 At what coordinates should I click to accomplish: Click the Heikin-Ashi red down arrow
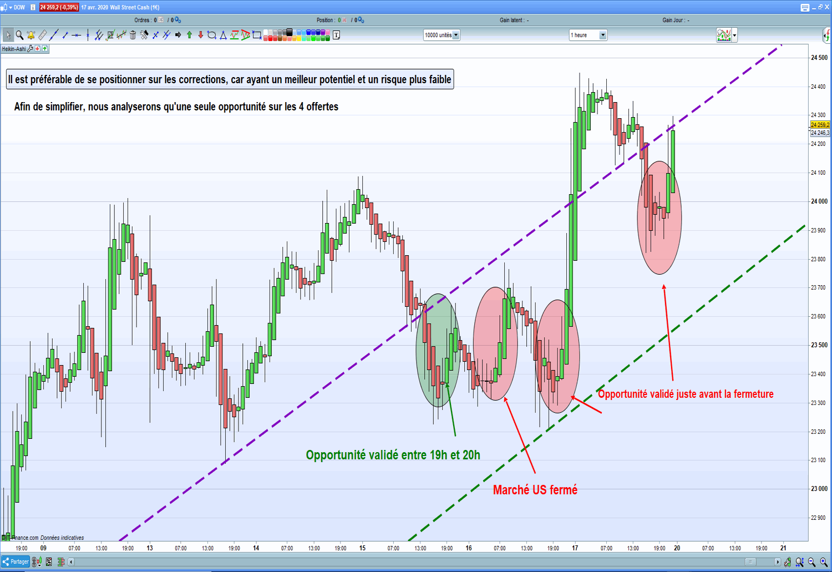click(38, 49)
